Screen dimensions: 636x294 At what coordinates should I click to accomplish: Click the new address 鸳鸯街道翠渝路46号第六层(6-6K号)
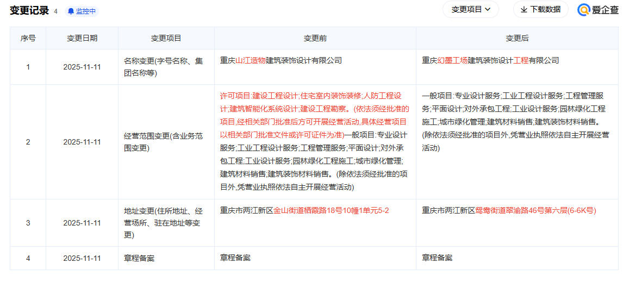[535, 210]
